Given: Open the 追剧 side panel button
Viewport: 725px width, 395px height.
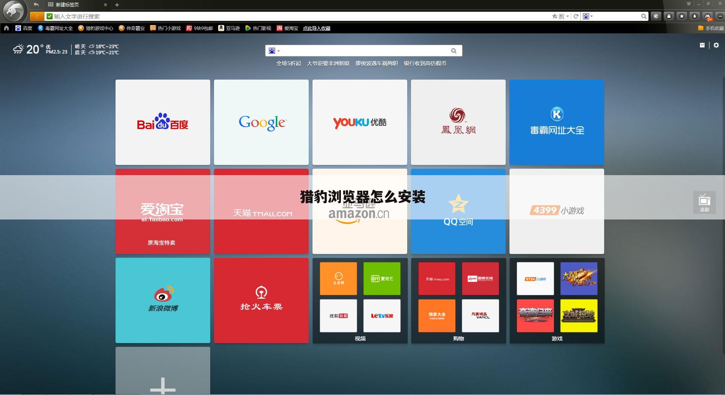Looking at the screenshot, I should coord(704,202).
